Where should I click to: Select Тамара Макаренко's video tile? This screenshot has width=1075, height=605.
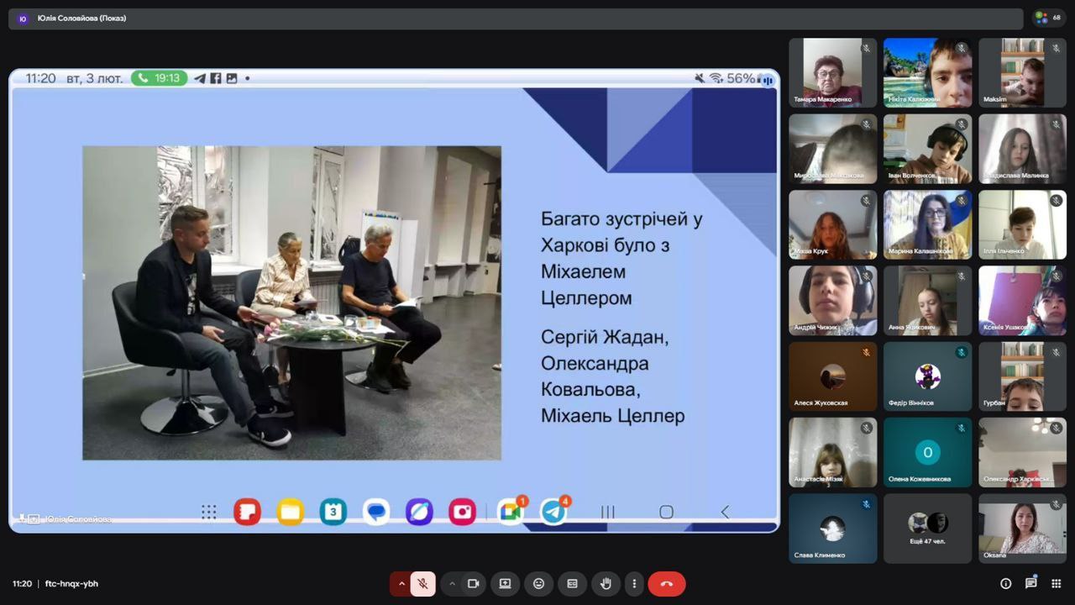[x=832, y=72]
